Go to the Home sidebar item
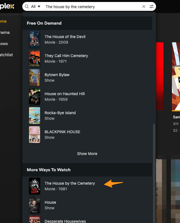This screenshot has height=223, width=180. [x=3, y=21]
